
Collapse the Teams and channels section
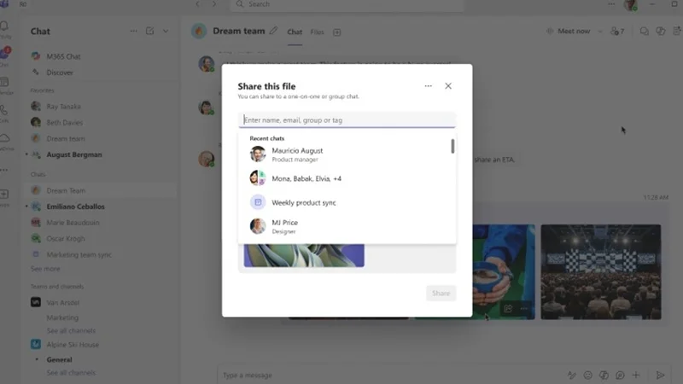coord(57,287)
